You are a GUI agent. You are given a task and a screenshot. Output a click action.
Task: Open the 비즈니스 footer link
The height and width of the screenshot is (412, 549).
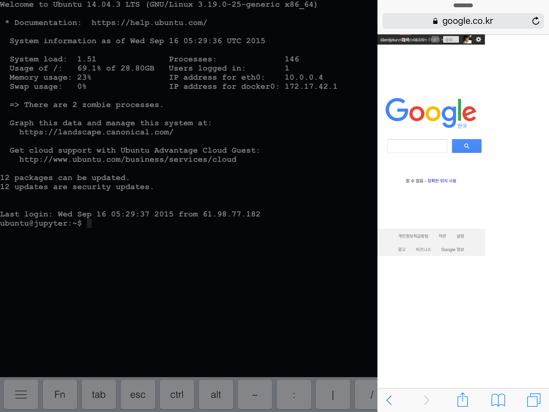[x=423, y=249]
